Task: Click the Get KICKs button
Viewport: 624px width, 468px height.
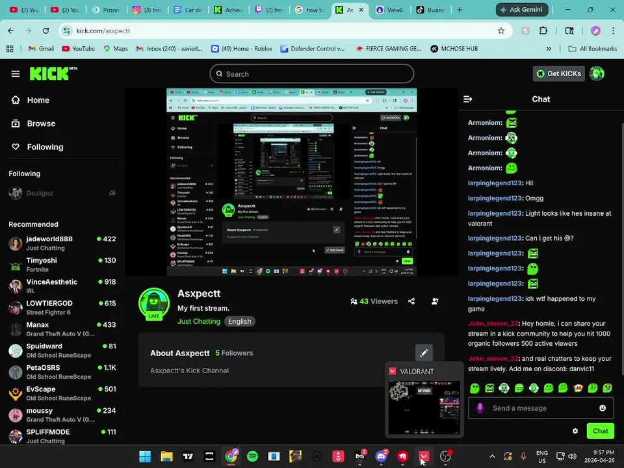Action: (x=559, y=73)
